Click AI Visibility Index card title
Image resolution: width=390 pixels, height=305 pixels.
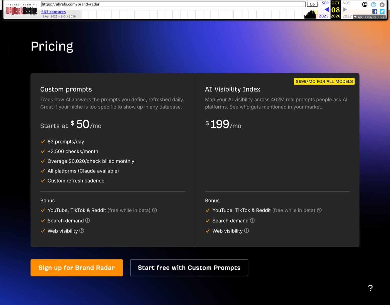point(233,89)
